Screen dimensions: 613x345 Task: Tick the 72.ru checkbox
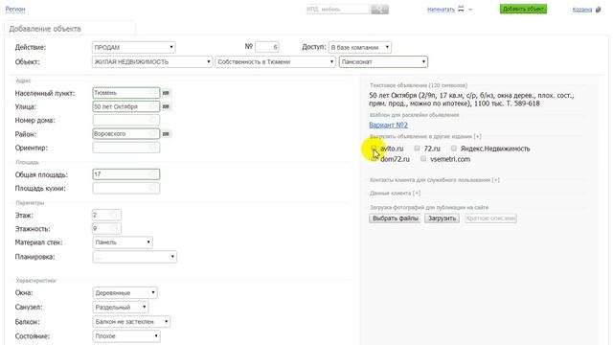pyautogui.click(x=418, y=149)
